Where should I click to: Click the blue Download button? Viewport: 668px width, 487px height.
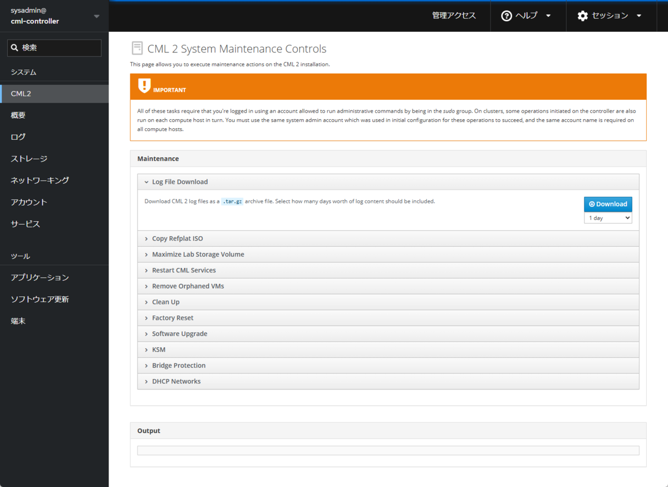[608, 204]
